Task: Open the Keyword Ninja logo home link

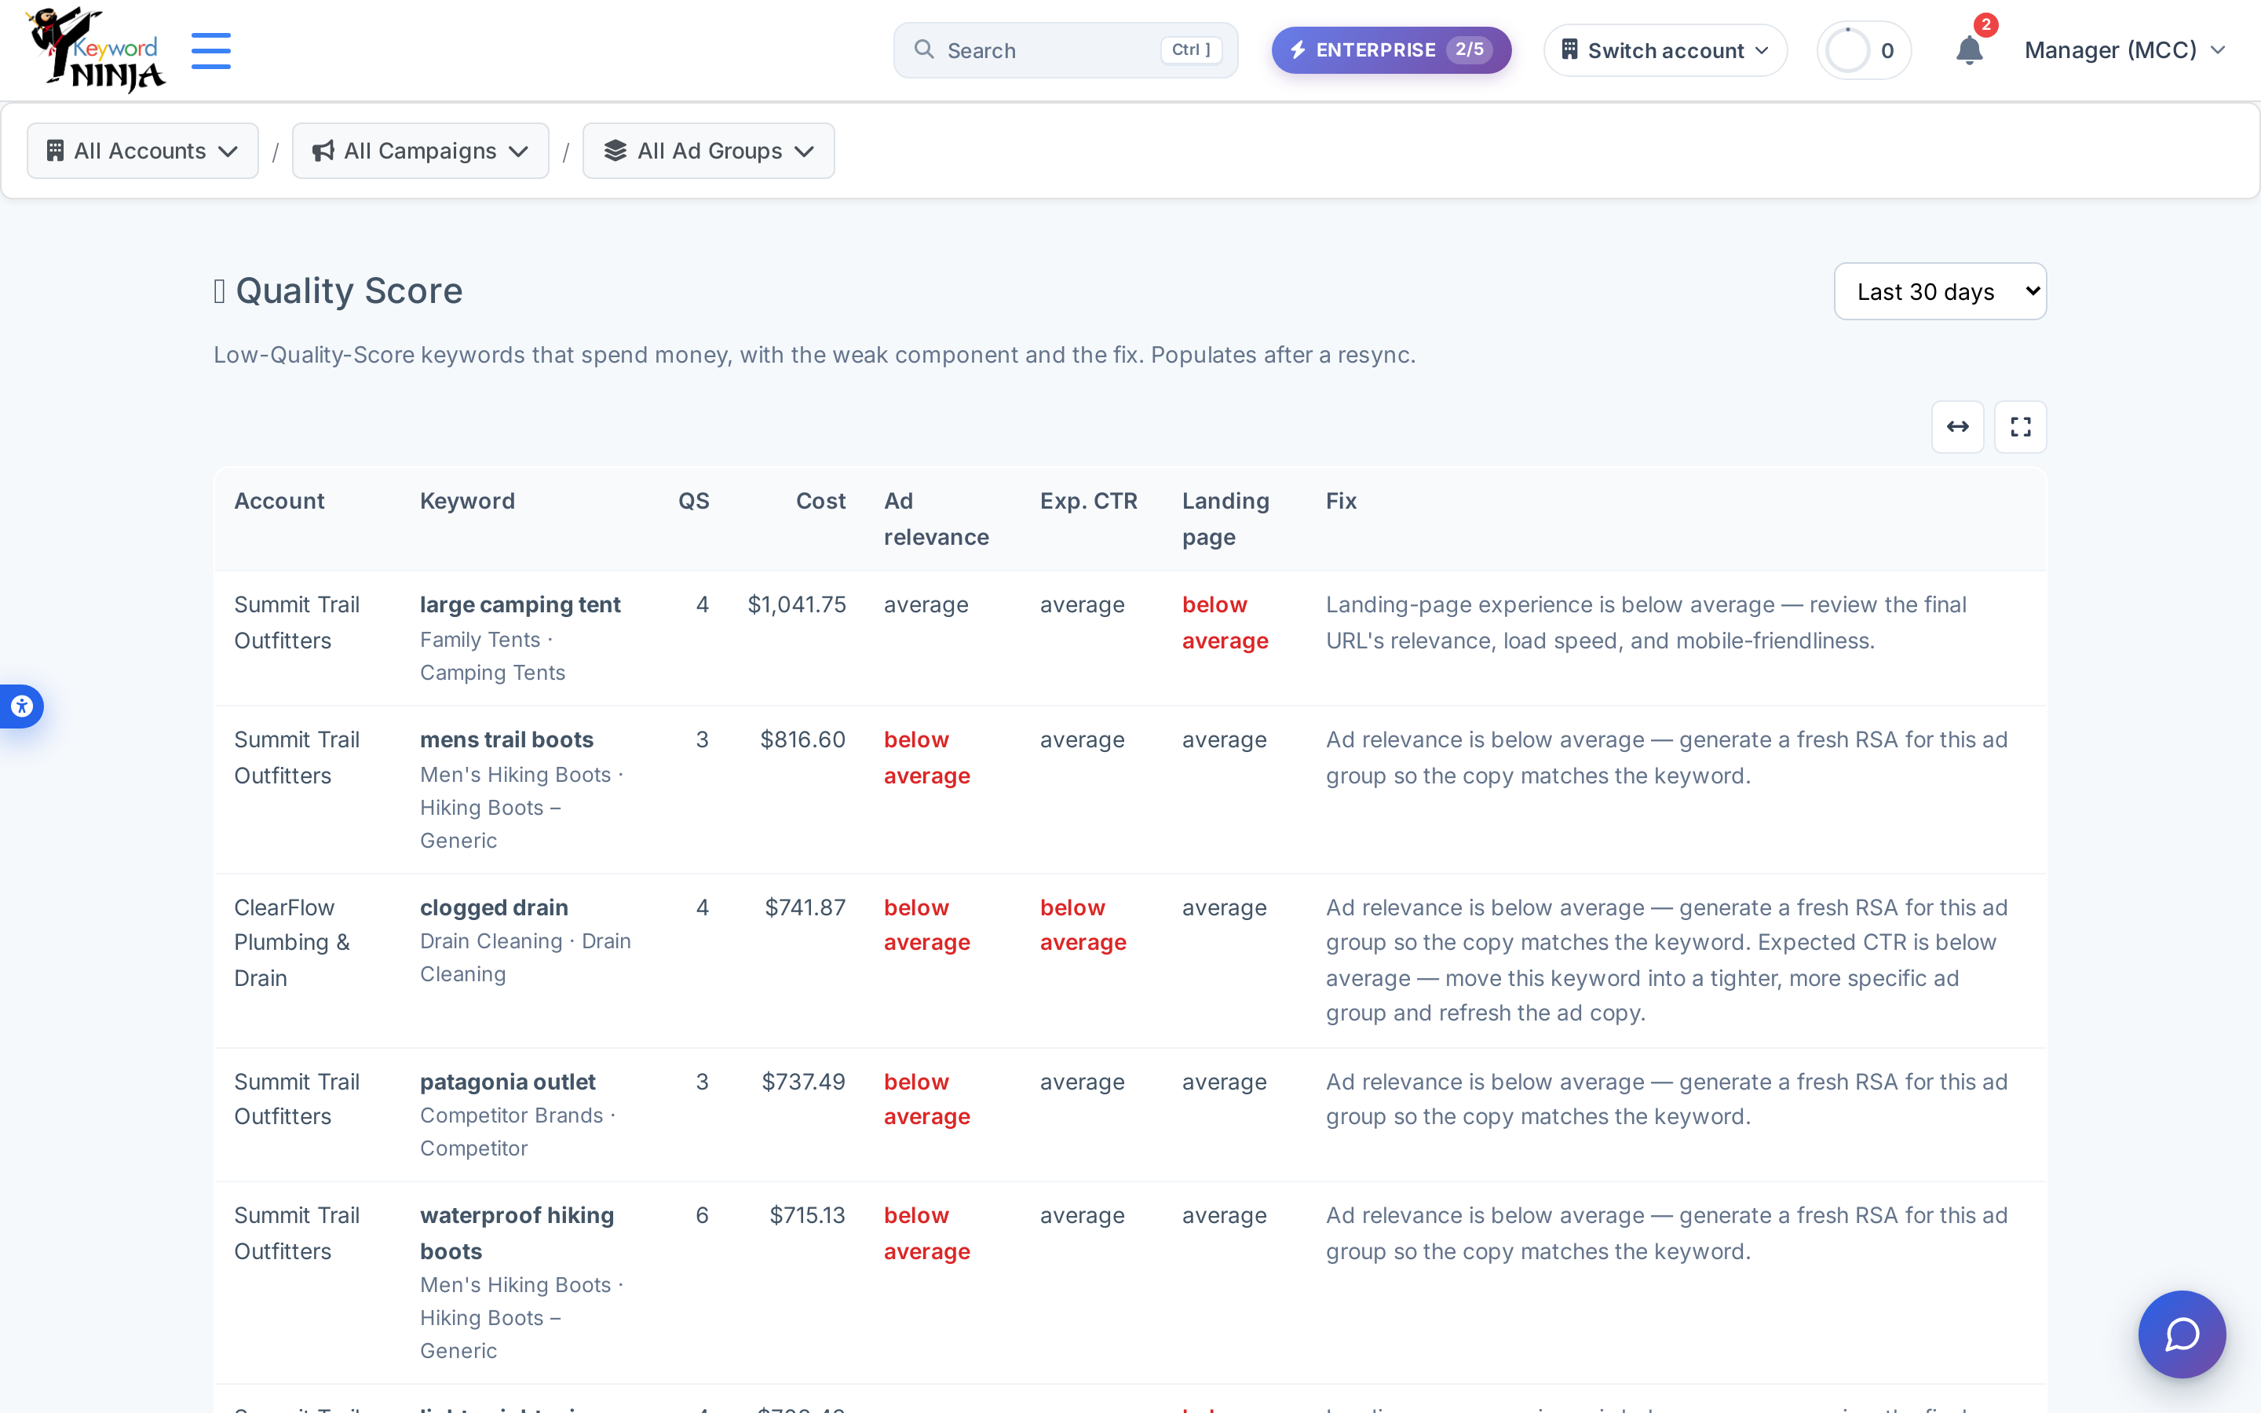Action: (x=95, y=49)
